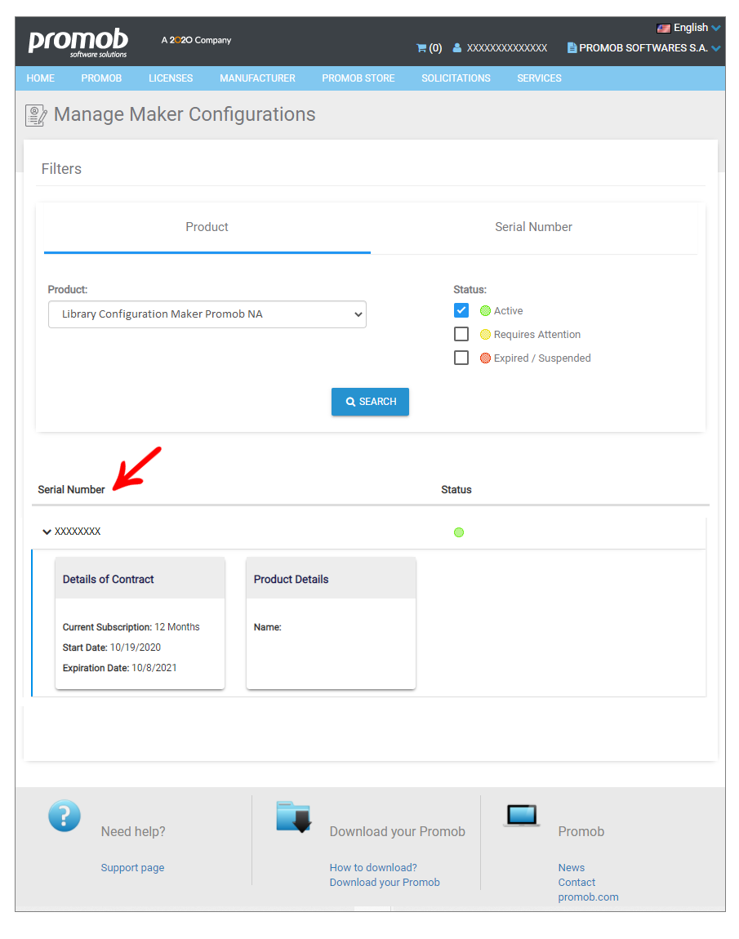Check the Expired / Suspended checkbox

[x=461, y=358]
